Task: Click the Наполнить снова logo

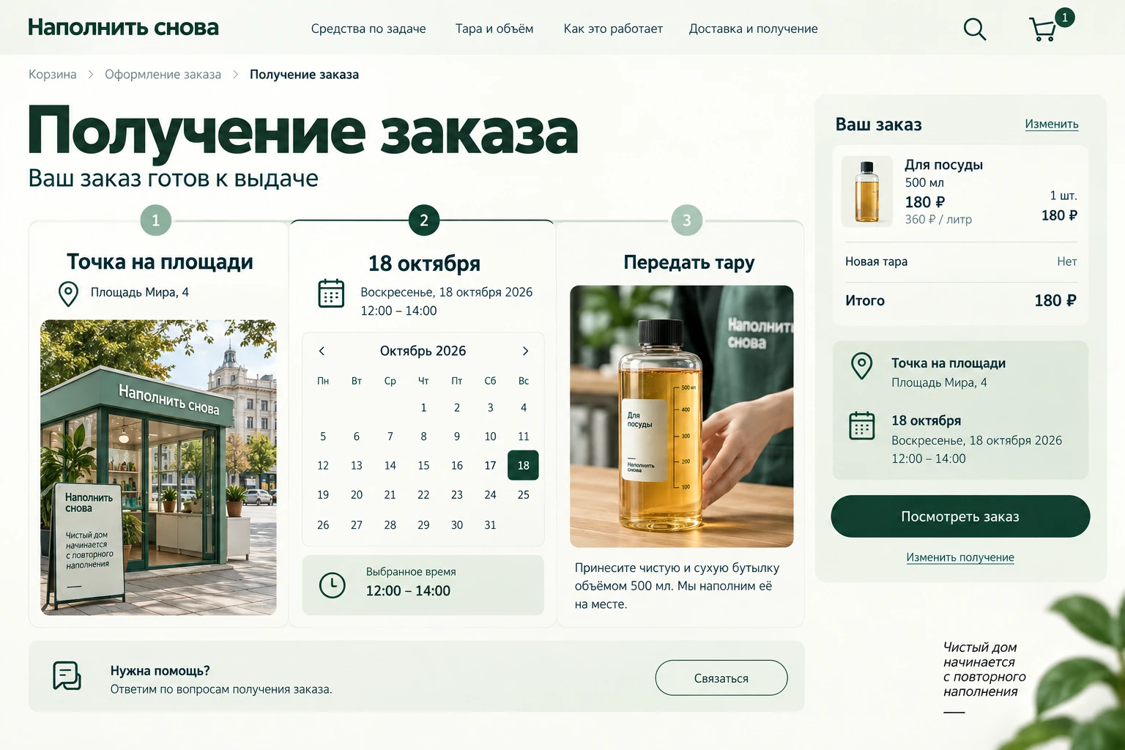Action: click(x=123, y=28)
